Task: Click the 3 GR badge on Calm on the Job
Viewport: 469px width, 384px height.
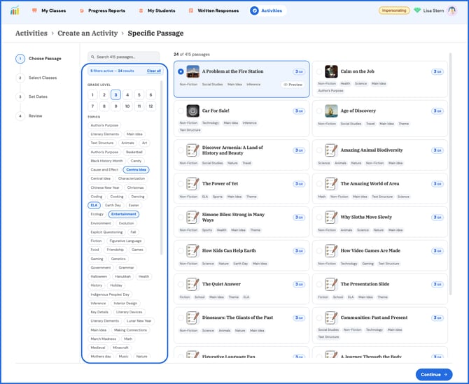Action: point(437,71)
